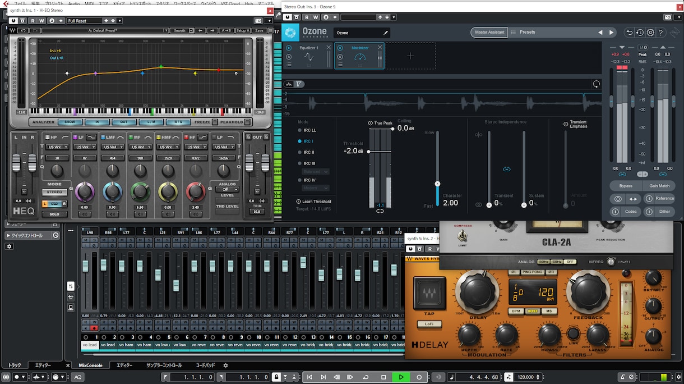This screenshot has width=684, height=384.
Task: Click Gain Match button
Action: [659, 186]
